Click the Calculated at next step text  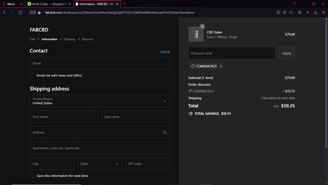coord(278,98)
